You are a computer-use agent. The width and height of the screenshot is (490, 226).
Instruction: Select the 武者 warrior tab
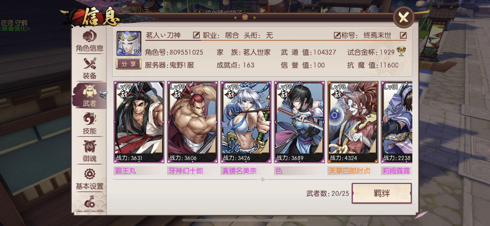click(x=89, y=96)
